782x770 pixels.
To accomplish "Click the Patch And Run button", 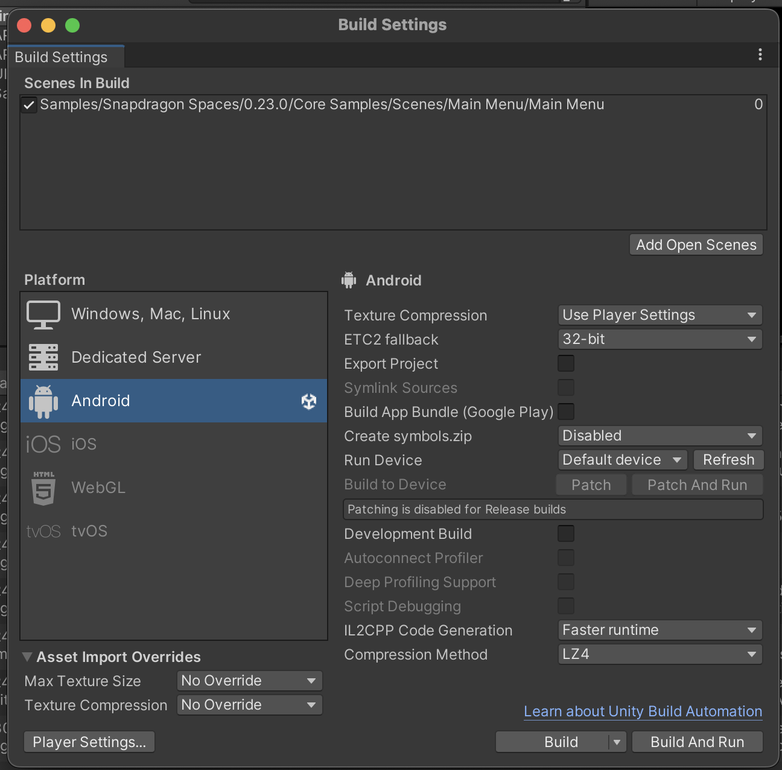I will [698, 485].
